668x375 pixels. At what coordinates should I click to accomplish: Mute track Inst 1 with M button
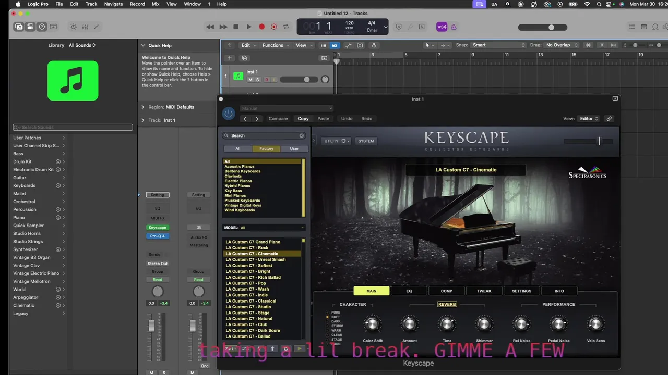coord(250,80)
